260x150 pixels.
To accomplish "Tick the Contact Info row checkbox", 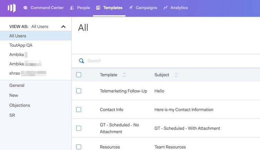I will pyautogui.click(x=79, y=109).
